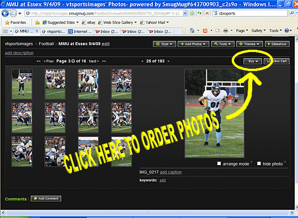Click the browser Home icon

coord(193,31)
